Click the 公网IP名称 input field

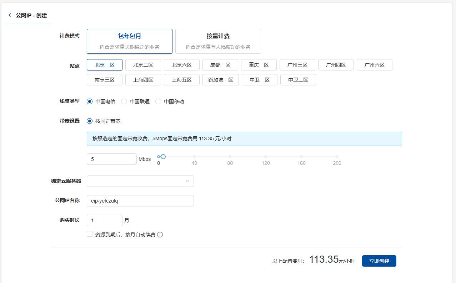tap(140, 201)
